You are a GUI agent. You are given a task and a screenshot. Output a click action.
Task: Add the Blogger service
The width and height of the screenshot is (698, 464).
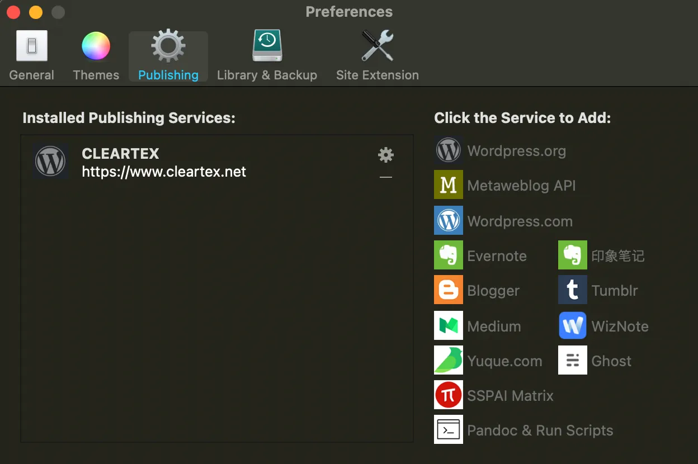[493, 291]
